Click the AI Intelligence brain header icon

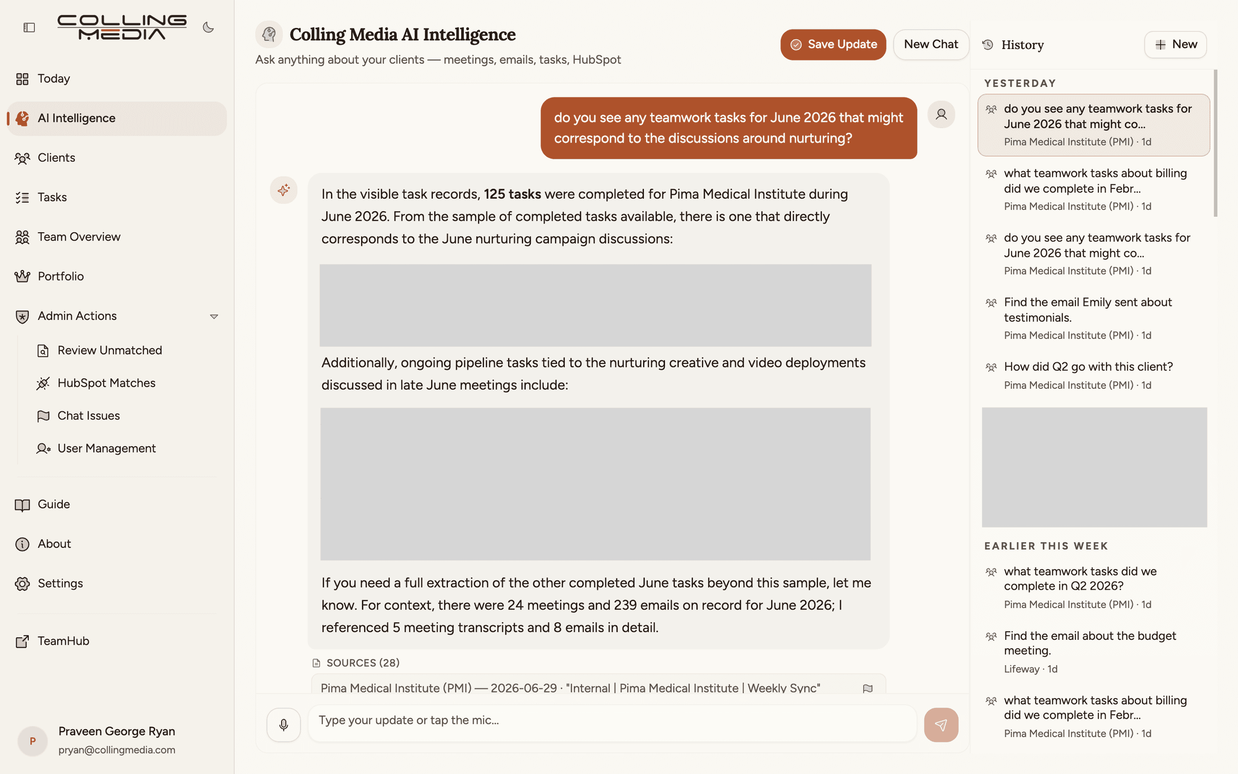(269, 35)
